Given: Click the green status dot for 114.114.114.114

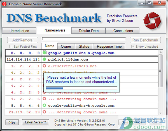Looking at the screenshot, I should tap(44, 59).
